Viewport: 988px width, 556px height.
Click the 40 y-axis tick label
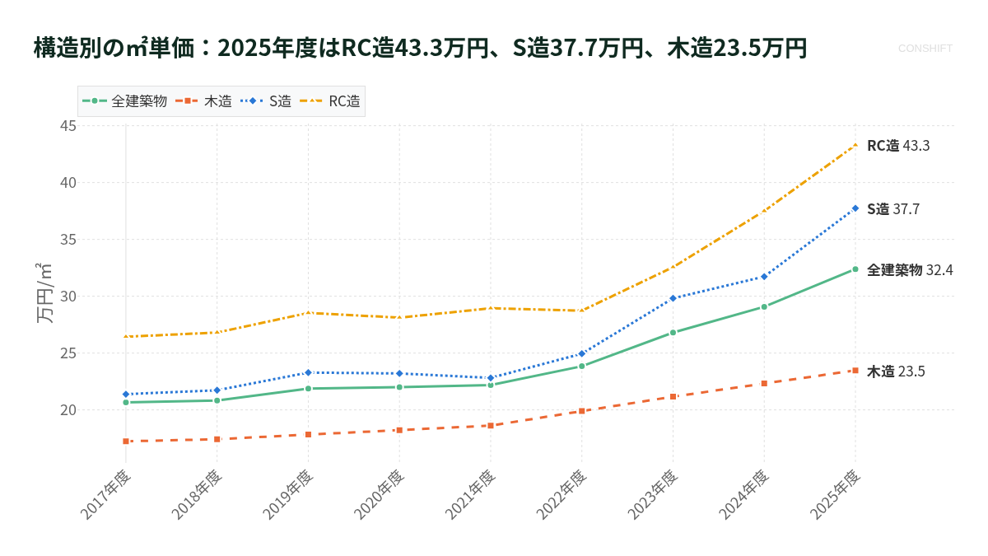(68, 183)
